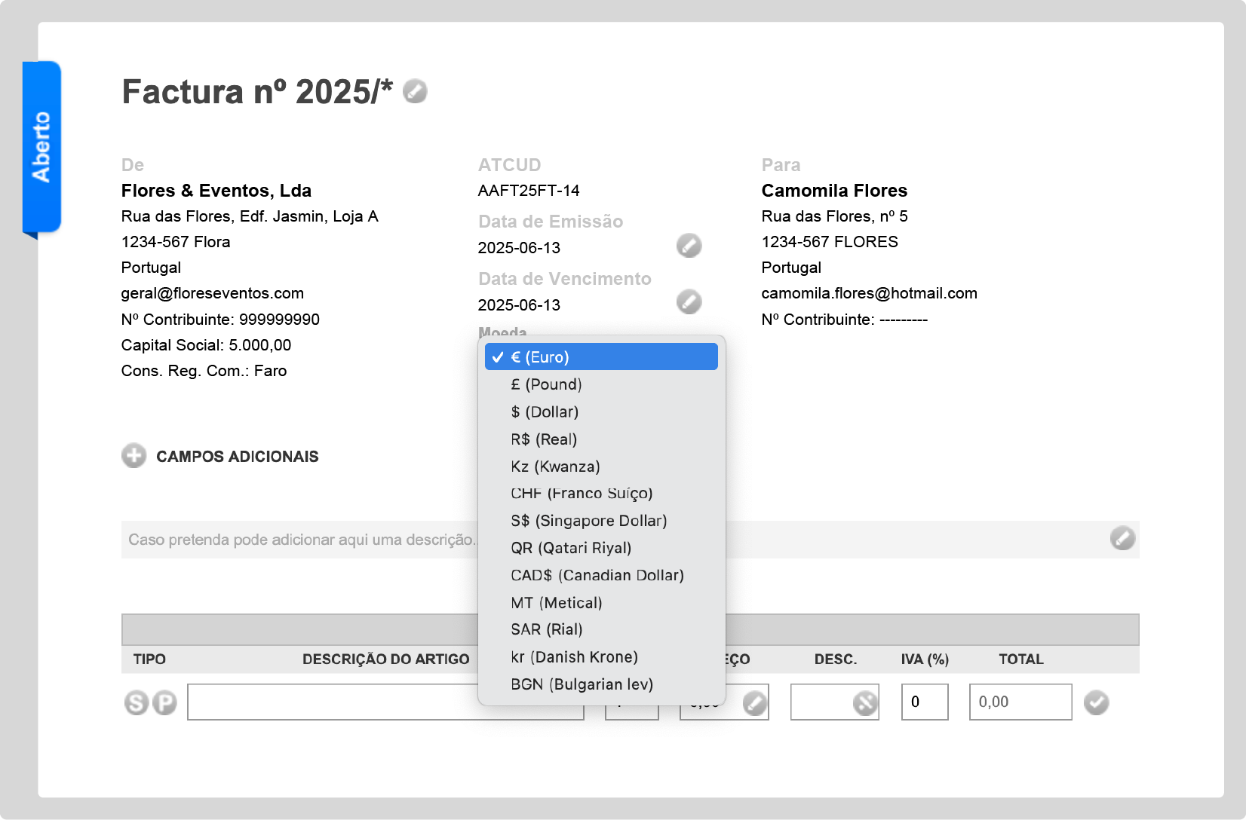Click pencil icon beside Data de Emissão
This screenshot has height=820, width=1246.
pyautogui.click(x=689, y=246)
